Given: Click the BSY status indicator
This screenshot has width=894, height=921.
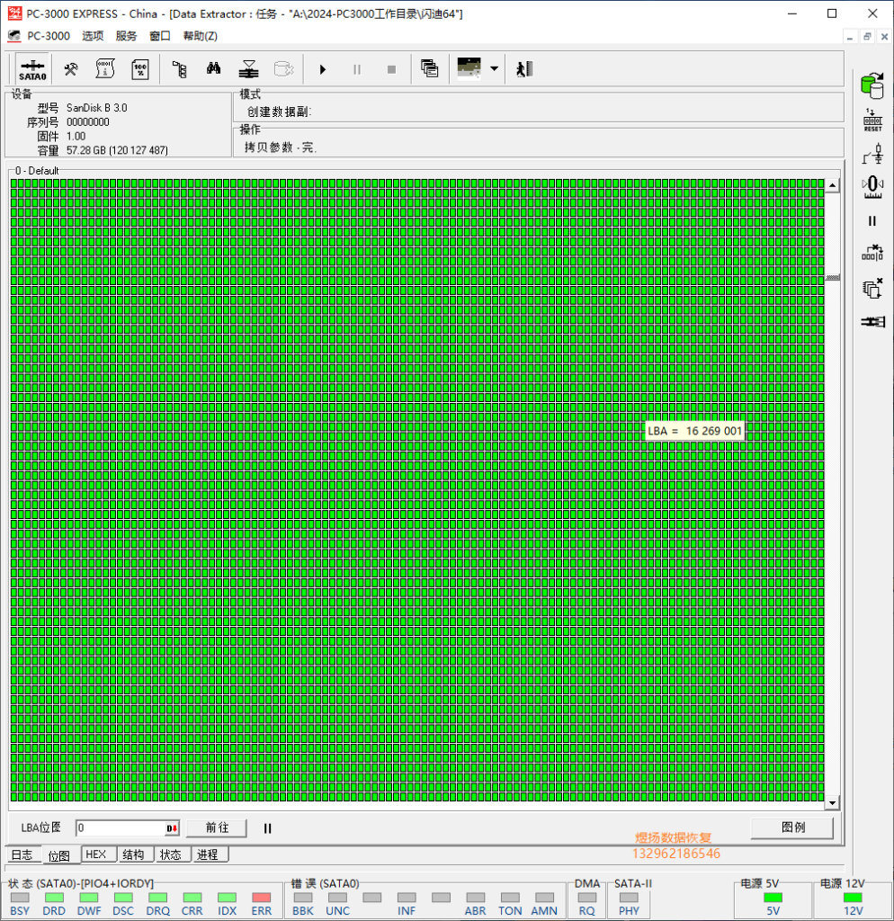Looking at the screenshot, I should (20, 898).
